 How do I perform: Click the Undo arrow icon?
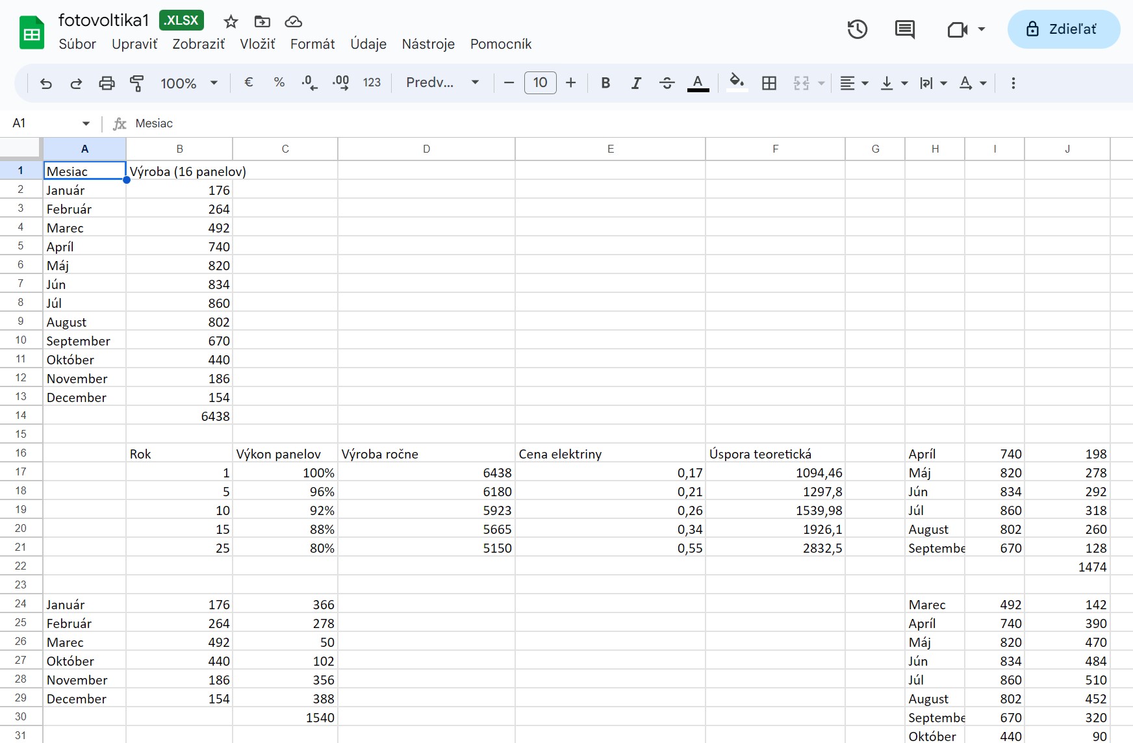(45, 83)
